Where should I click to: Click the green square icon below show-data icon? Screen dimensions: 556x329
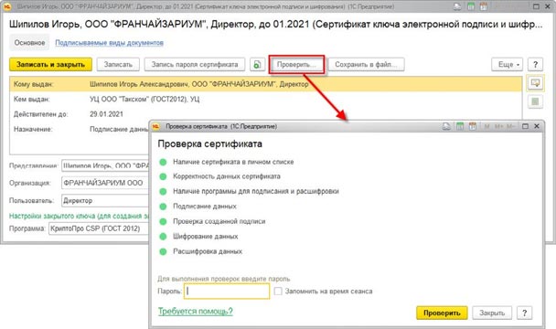(x=535, y=101)
